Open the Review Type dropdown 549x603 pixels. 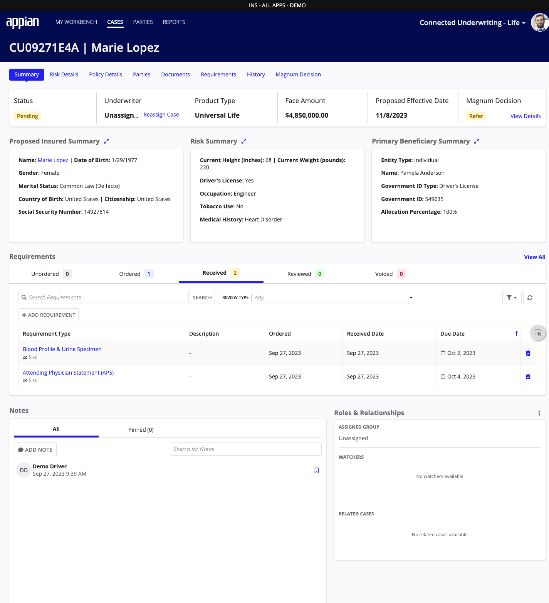(x=317, y=297)
